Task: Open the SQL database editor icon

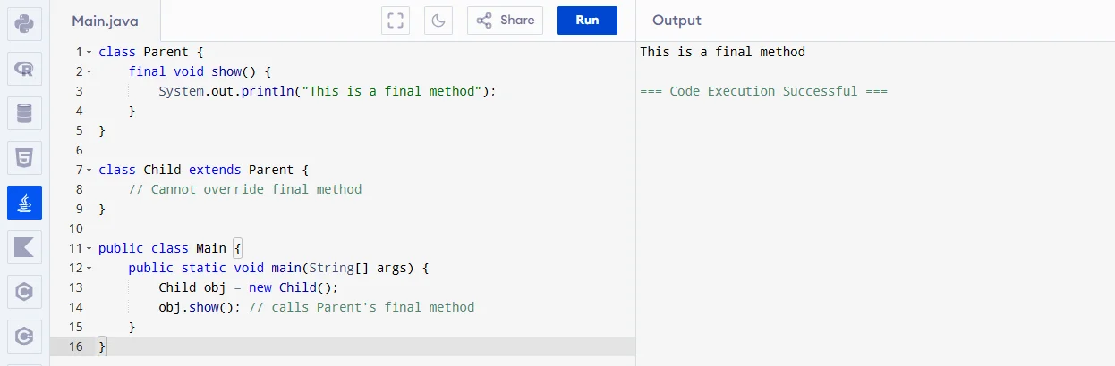Action: pos(24,113)
